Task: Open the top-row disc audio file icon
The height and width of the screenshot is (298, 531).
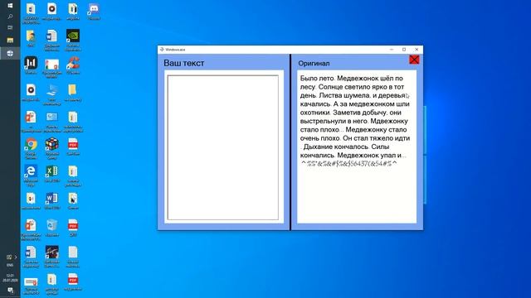Action: 51,12
